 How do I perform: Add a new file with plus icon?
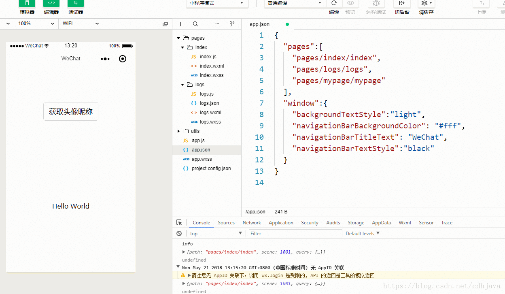[180, 24]
